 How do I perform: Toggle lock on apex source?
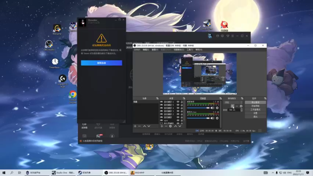(182, 120)
